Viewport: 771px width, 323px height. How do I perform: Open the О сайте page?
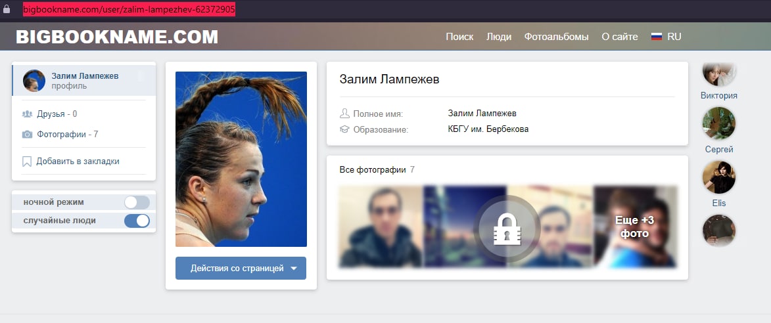point(620,37)
